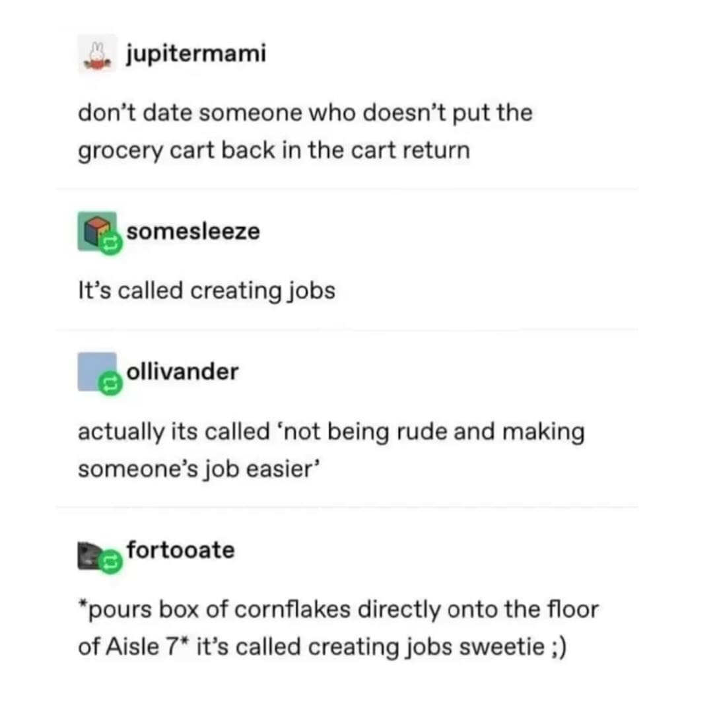
Task: Click the green reblog badge beside somesleeze
Action: pos(109,244)
